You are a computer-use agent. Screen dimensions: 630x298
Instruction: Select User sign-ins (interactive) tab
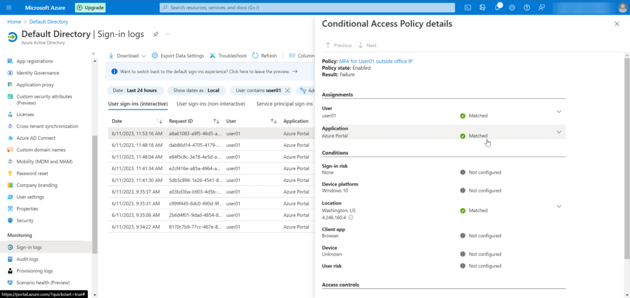pyautogui.click(x=138, y=104)
